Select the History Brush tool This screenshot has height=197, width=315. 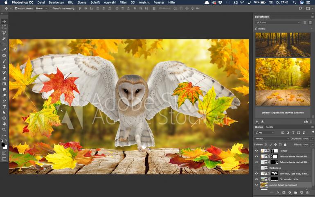click(4, 72)
